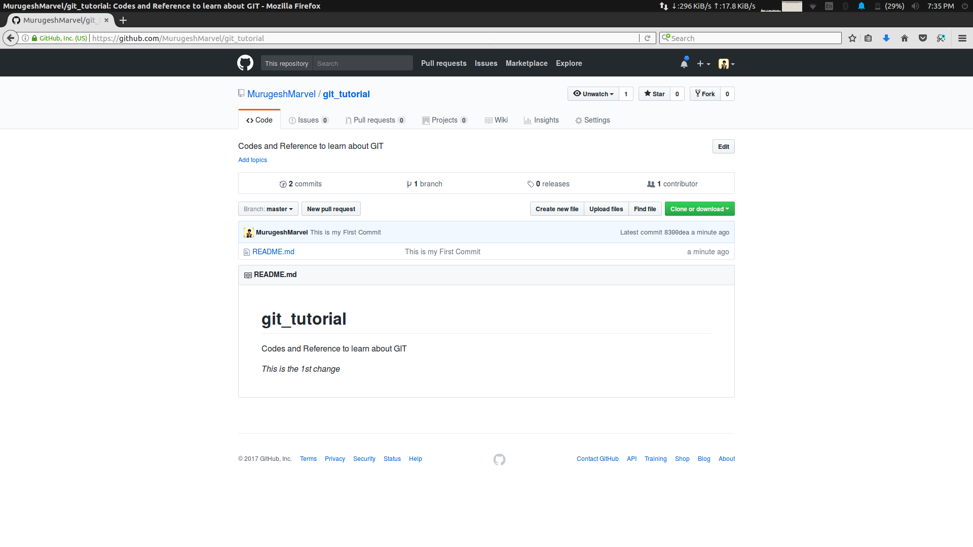Open the MurugeshMarvel owner link
This screenshot has width=973, height=547.
click(282, 94)
